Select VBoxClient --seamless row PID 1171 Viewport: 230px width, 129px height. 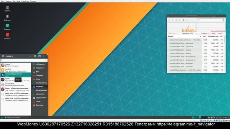[195, 63]
